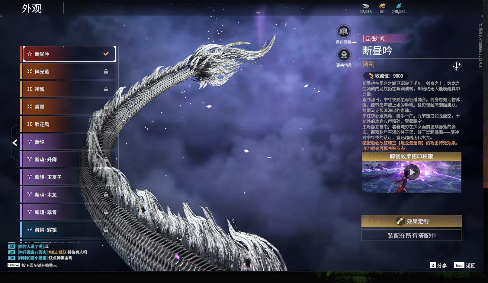Click the 收藏值 collection value badge
The height and width of the screenshot is (283, 488).
(385, 76)
